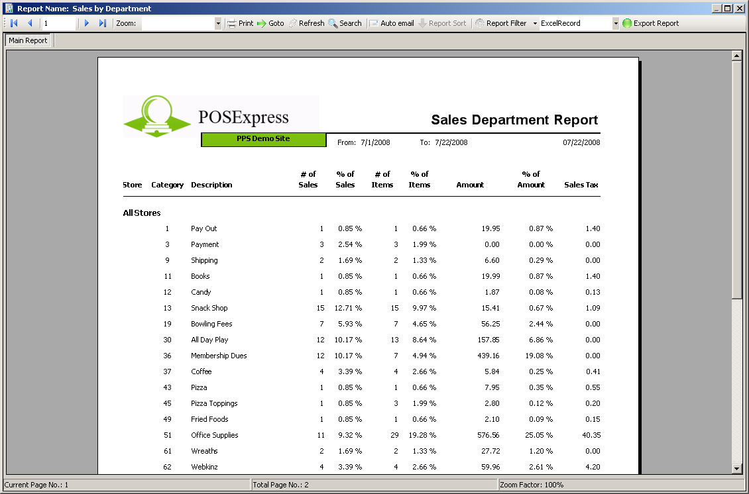The image size is (749, 494).
Task: Click the Sales Tax column header
Action: (581, 185)
